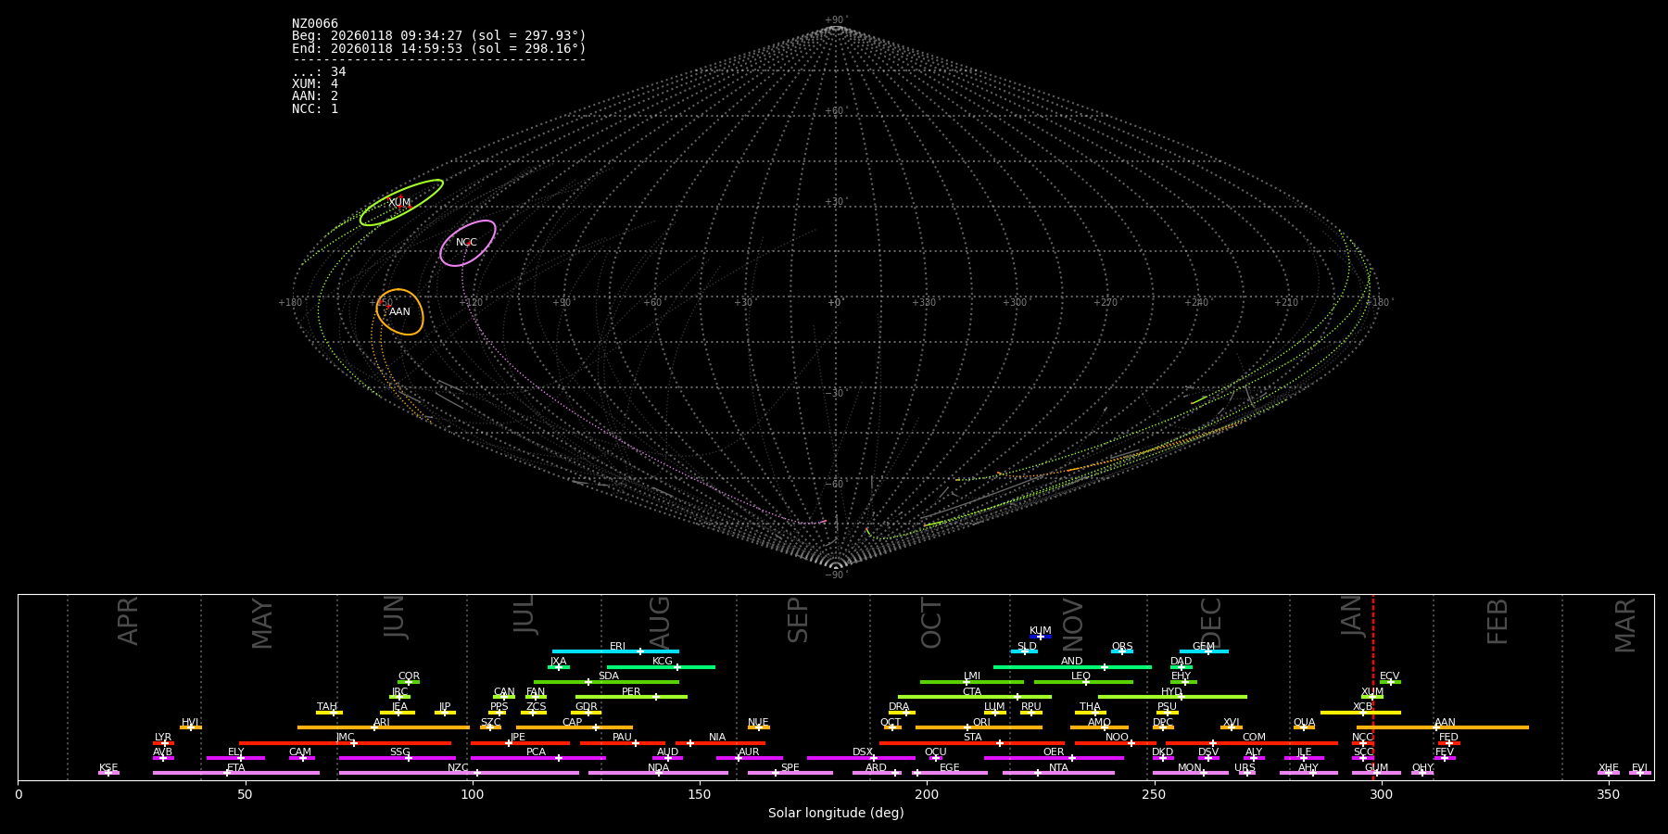Click the ECV shower bar in timeline

point(1390,682)
